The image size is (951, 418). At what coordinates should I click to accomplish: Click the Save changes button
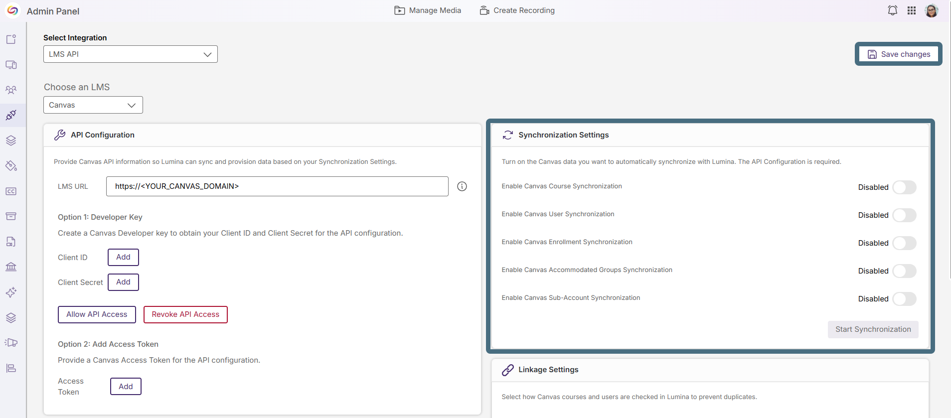coord(899,54)
